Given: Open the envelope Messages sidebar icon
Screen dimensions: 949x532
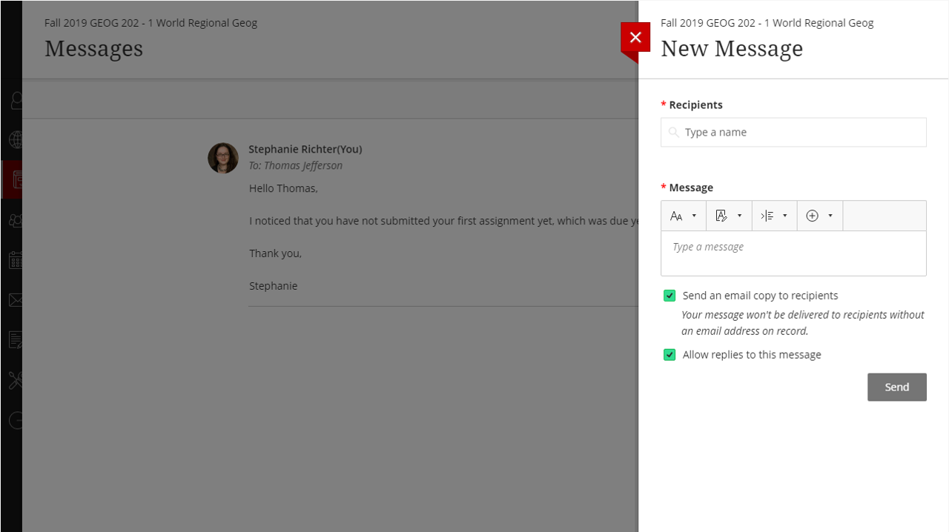Looking at the screenshot, I should tap(15, 300).
